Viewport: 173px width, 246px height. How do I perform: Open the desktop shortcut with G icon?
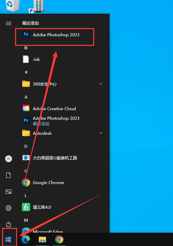[x=37, y=6]
